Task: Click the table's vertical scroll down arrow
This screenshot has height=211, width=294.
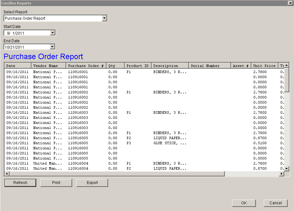Action: [x=286, y=168]
